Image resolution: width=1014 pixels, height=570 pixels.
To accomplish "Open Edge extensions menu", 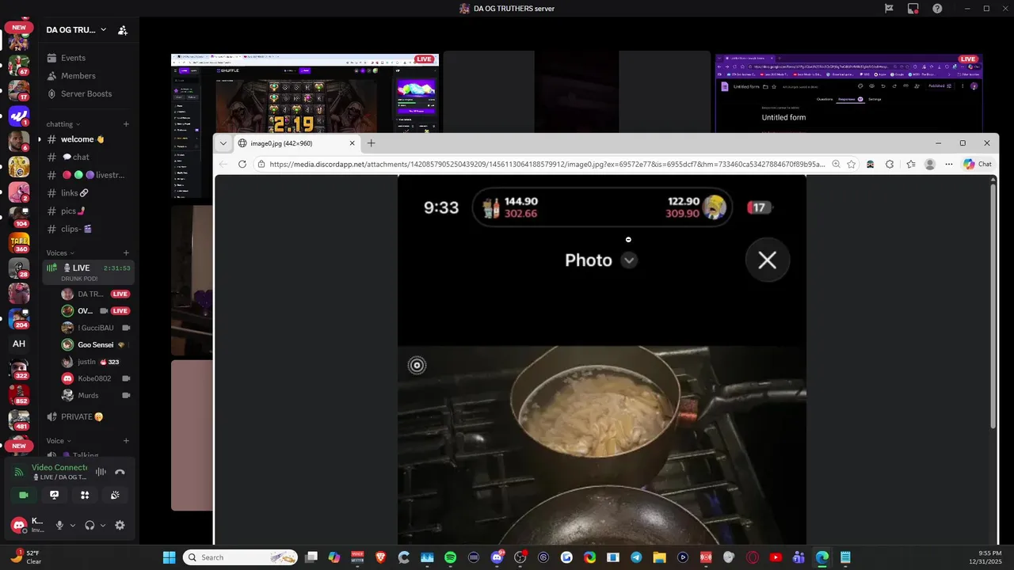I will [x=890, y=164].
